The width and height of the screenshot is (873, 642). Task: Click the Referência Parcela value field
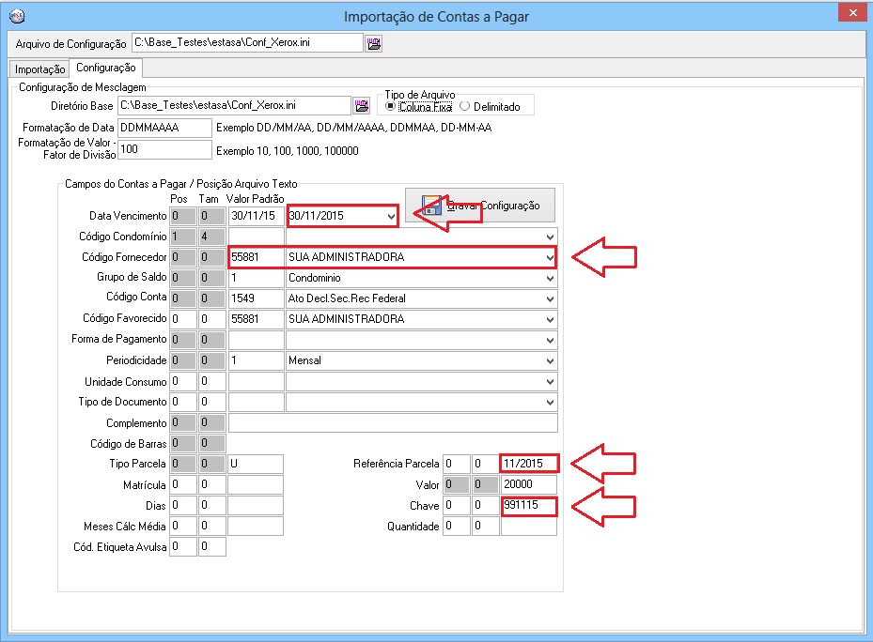pos(529,464)
